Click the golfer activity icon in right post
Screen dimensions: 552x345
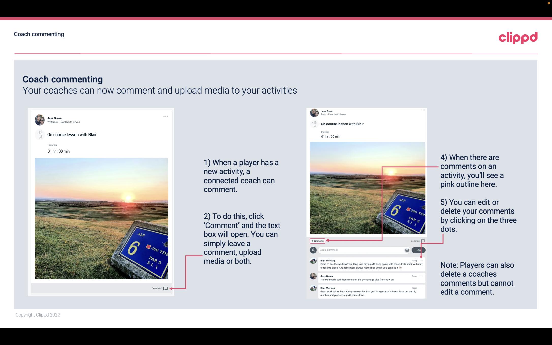click(315, 124)
